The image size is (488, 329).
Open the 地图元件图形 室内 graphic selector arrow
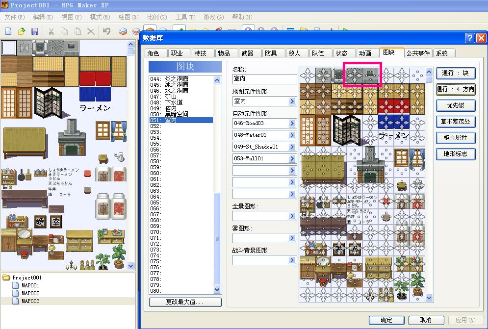[292, 101]
